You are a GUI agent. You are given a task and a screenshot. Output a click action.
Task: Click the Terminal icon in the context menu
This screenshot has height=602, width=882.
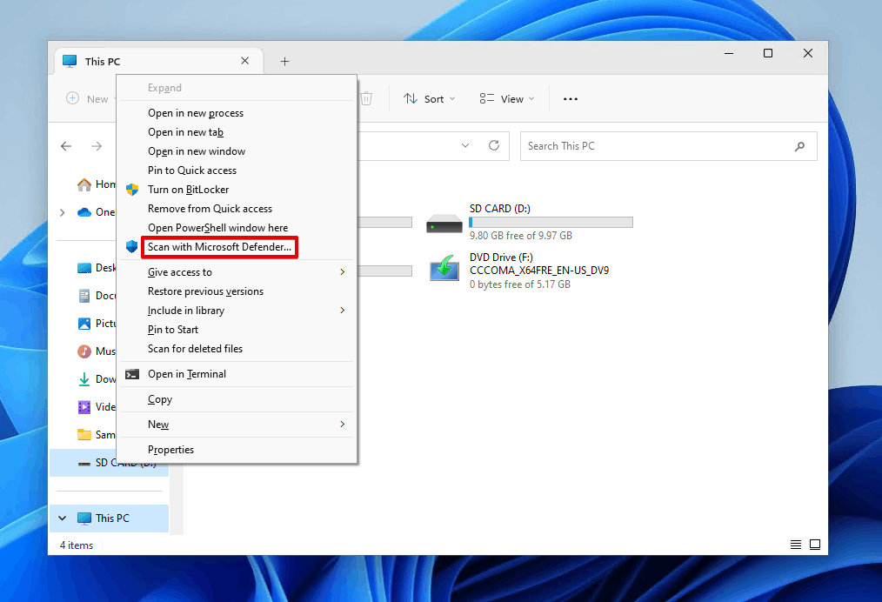coord(132,374)
